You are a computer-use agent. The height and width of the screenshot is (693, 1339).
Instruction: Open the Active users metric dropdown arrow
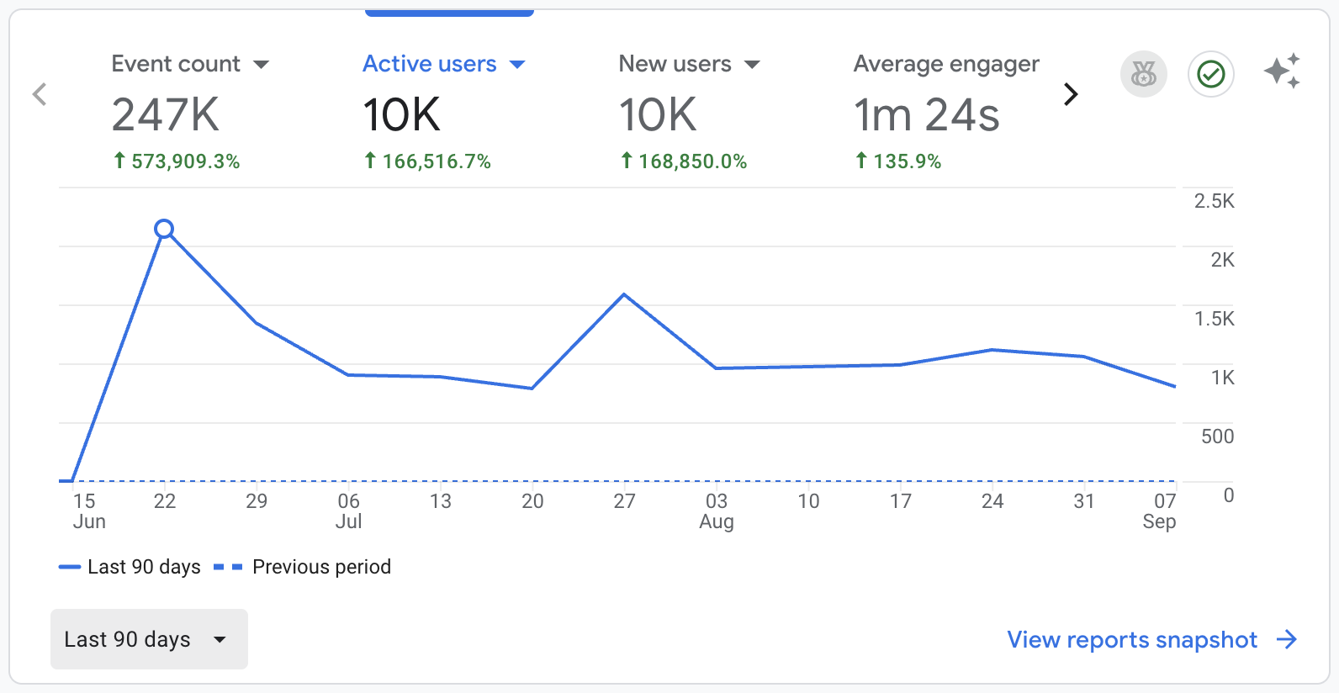tap(517, 65)
